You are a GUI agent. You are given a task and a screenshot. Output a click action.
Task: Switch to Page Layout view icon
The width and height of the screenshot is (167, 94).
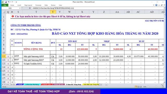point(138,87)
